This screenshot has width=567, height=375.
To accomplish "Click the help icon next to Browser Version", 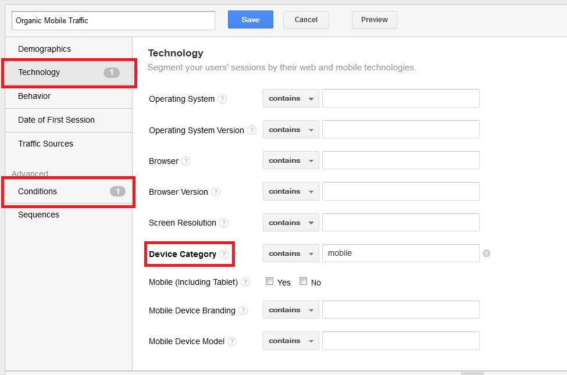I will click(x=216, y=192).
